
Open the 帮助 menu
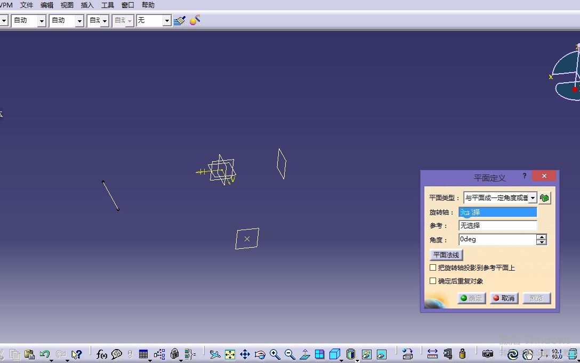click(x=148, y=5)
